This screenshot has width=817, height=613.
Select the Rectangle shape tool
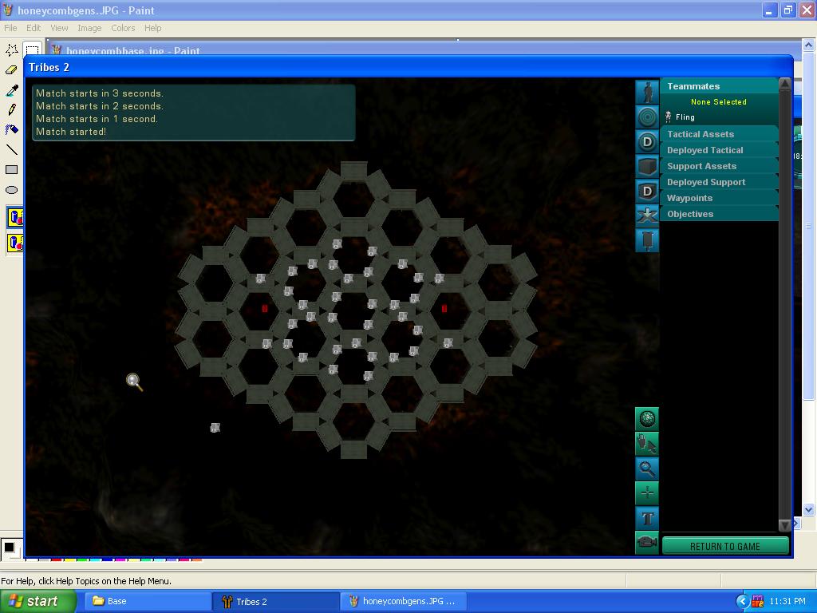[x=11, y=169]
